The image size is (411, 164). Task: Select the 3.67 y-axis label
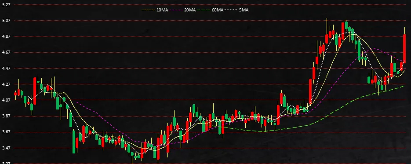tap(6, 132)
